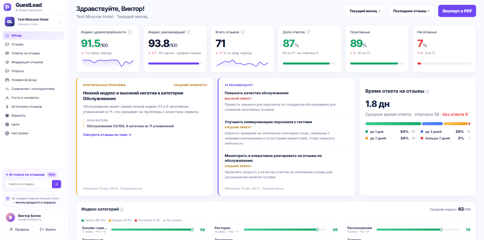Image resolution: width=484 pixels, height=240 pixels.
Task: Click the info icon next to Всего отзывов
Action: coord(243,32)
